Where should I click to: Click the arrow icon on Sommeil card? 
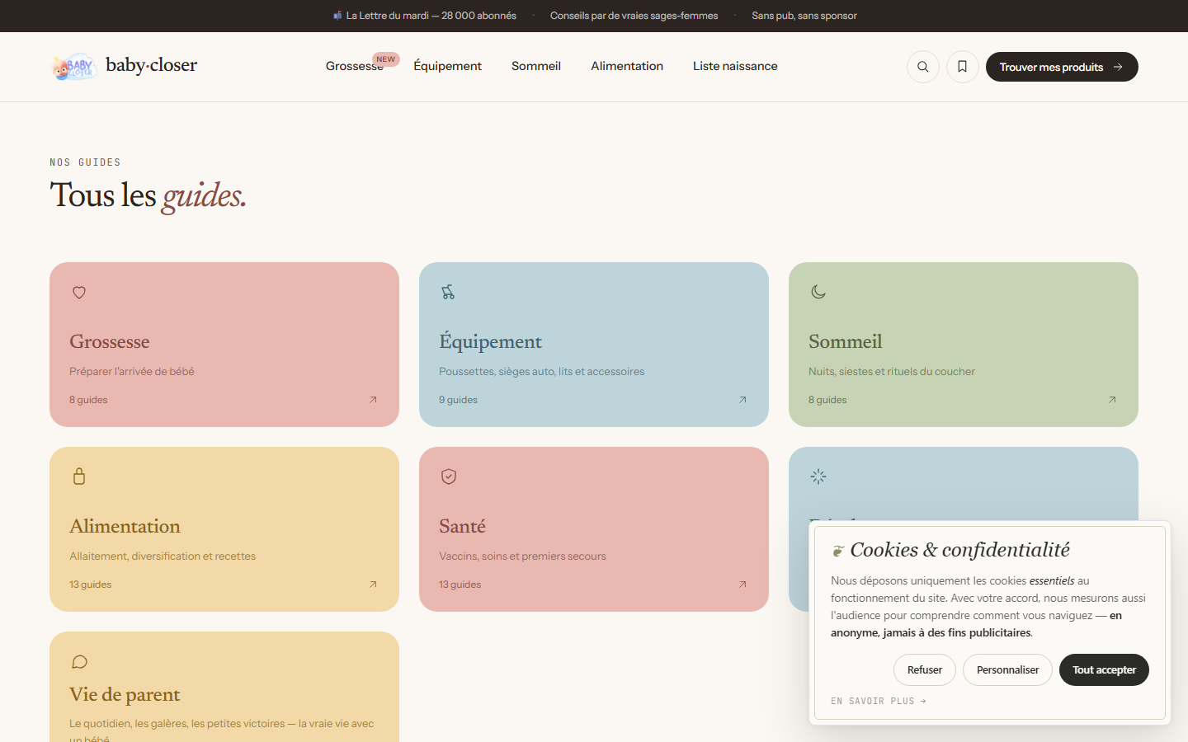click(x=1112, y=400)
